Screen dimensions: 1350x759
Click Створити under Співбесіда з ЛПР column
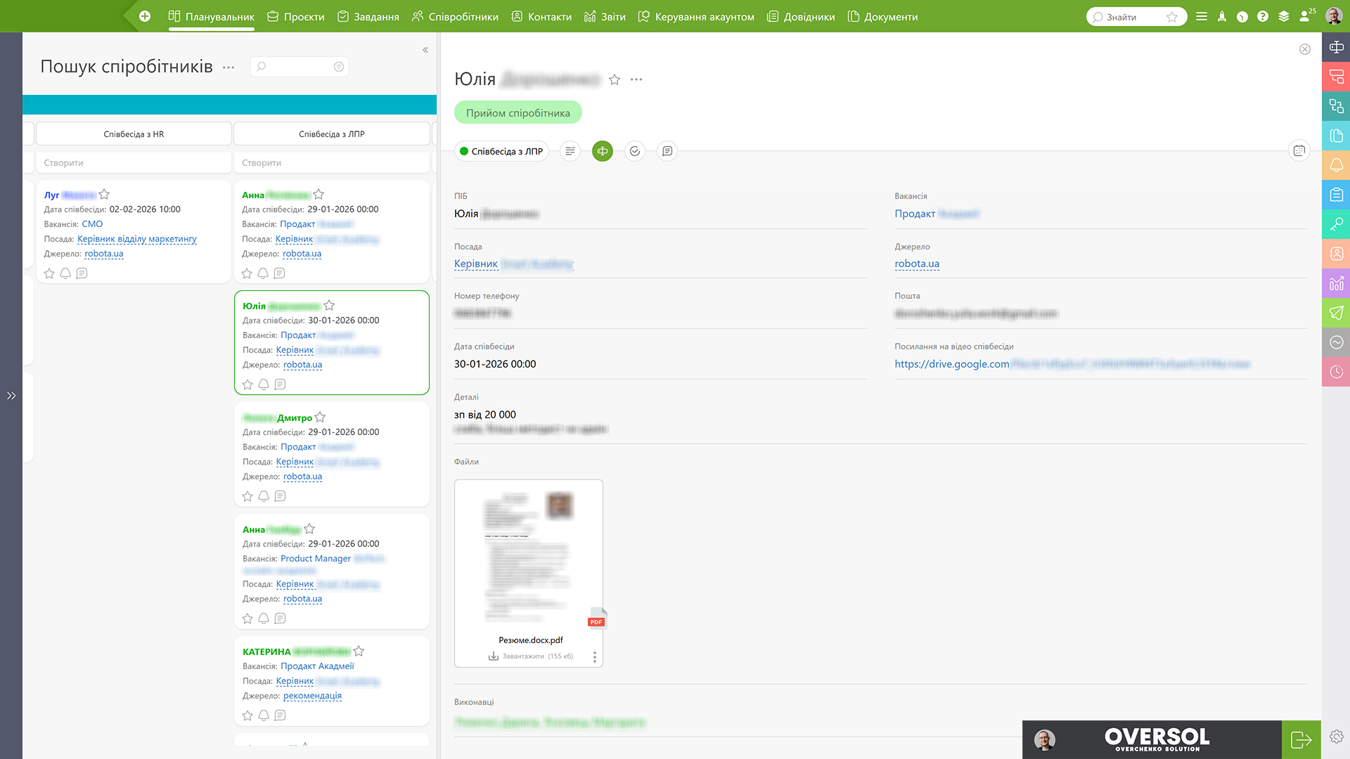[x=332, y=162]
